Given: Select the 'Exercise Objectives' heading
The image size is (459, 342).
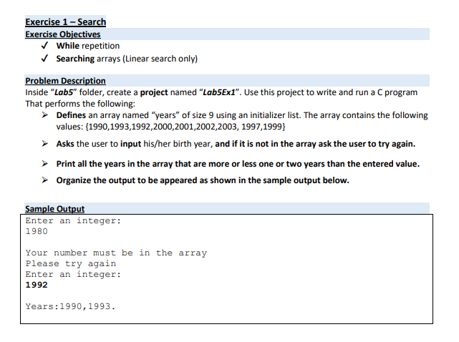Looking at the screenshot, I should click(x=63, y=34).
